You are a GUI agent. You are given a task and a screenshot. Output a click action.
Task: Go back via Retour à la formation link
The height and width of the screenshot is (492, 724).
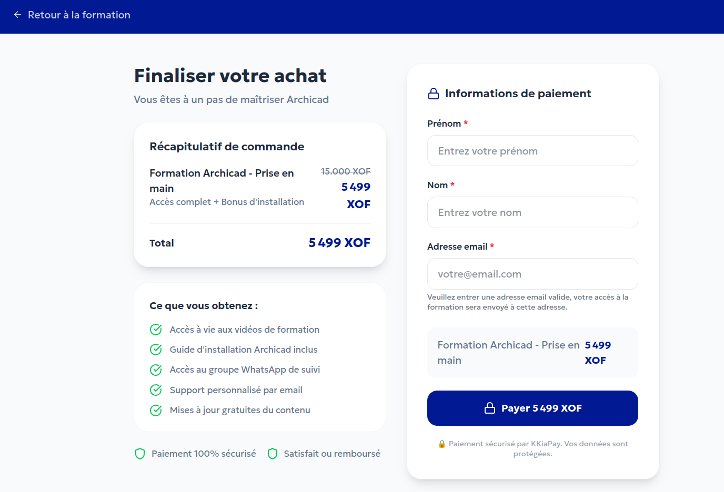(79, 15)
